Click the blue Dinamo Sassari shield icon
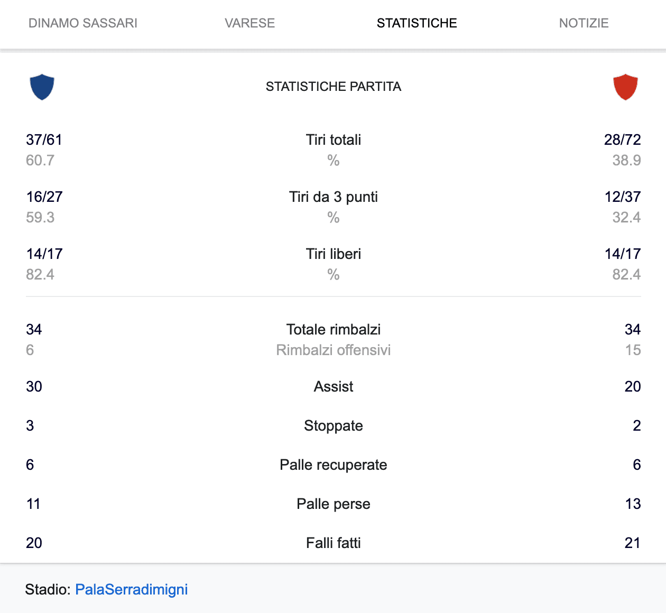The image size is (666, 613). point(42,87)
